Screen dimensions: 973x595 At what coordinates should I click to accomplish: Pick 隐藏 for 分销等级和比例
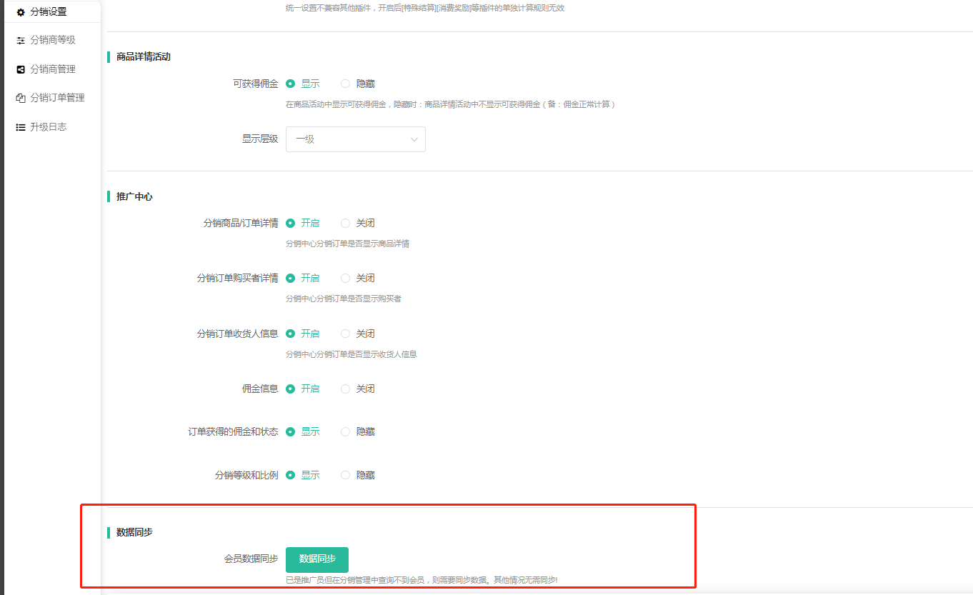(346, 475)
